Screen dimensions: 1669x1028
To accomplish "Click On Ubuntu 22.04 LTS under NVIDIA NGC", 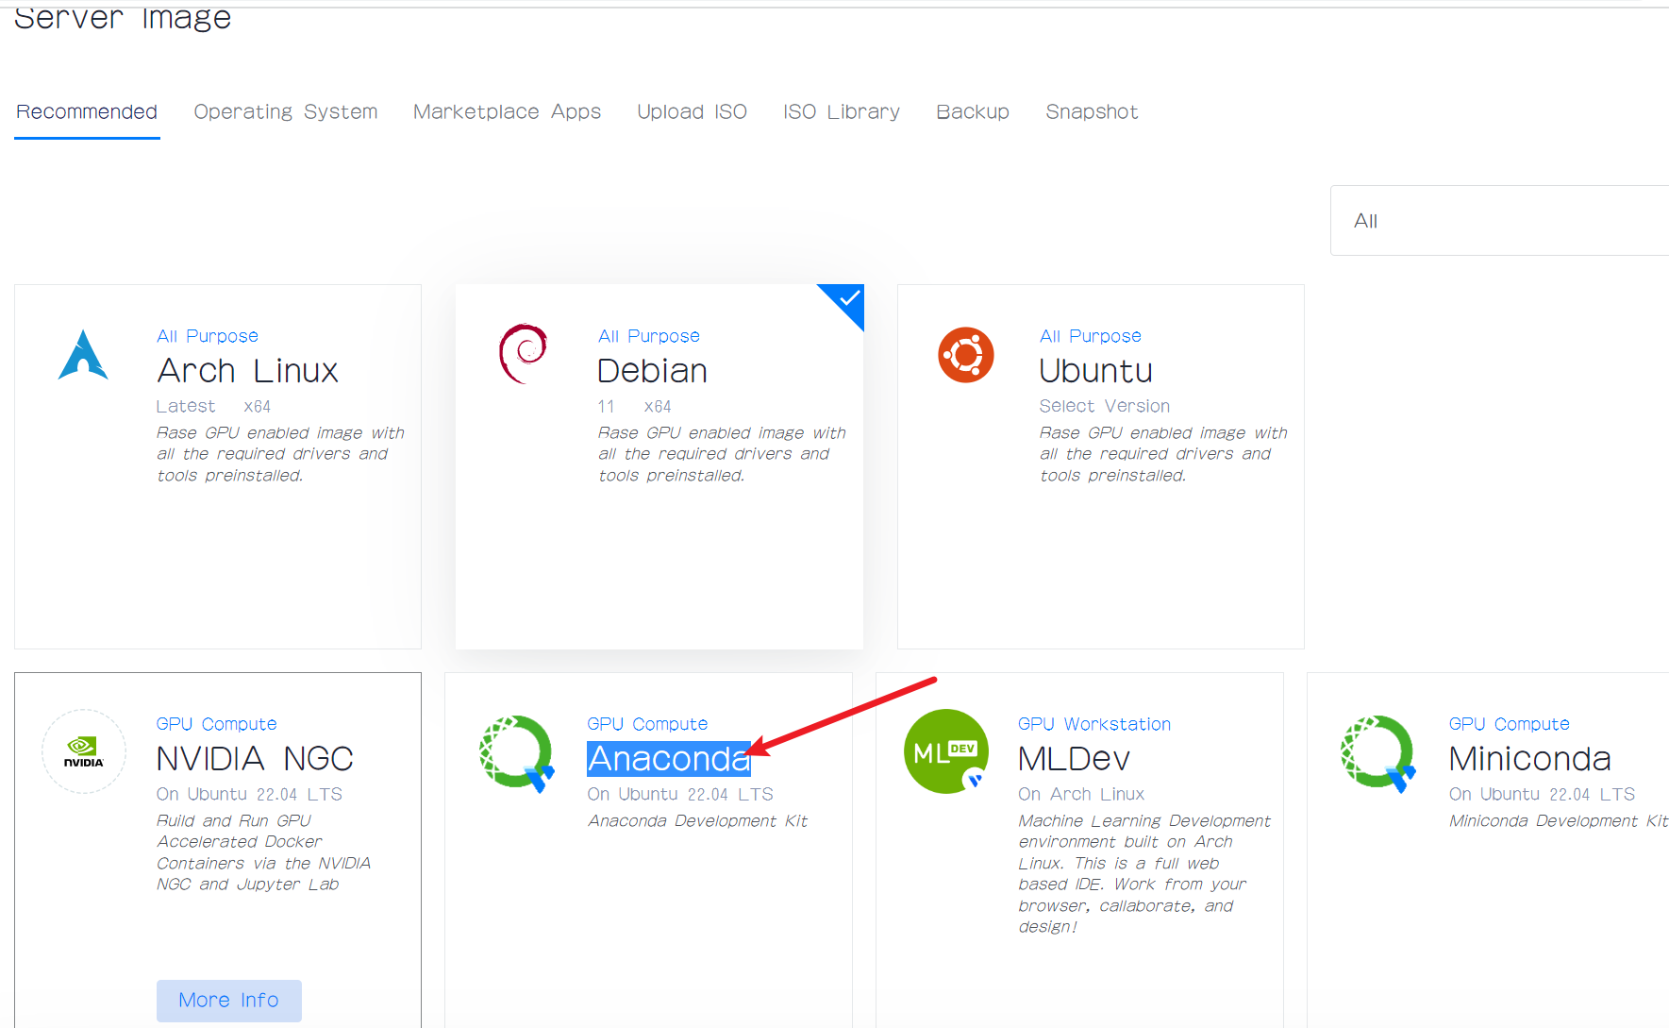I will click(x=249, y=795).
